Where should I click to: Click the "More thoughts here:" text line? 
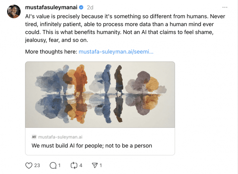coord(51,52)
